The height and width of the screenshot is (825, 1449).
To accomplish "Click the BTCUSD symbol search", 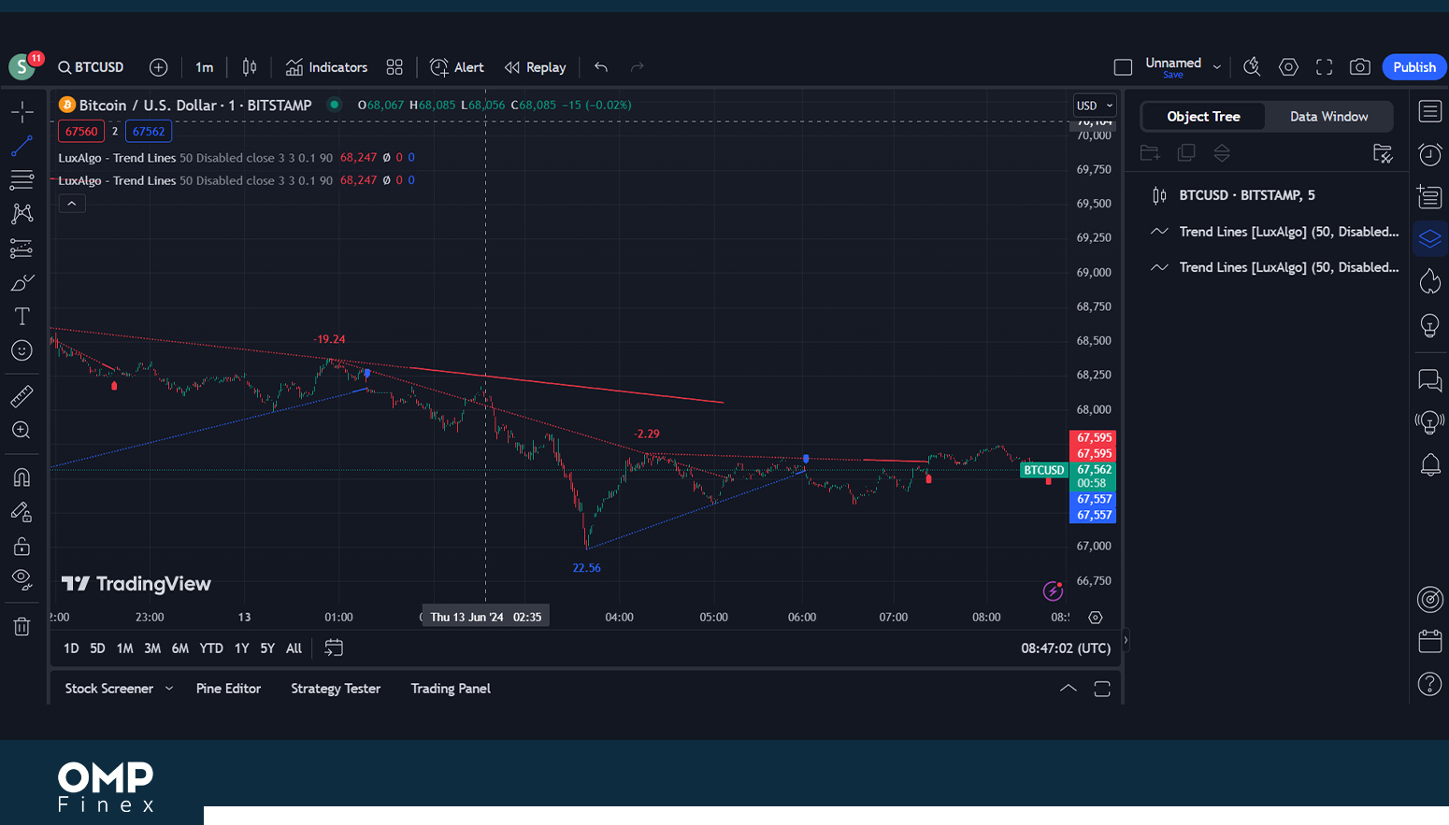I will coord(91,67).
